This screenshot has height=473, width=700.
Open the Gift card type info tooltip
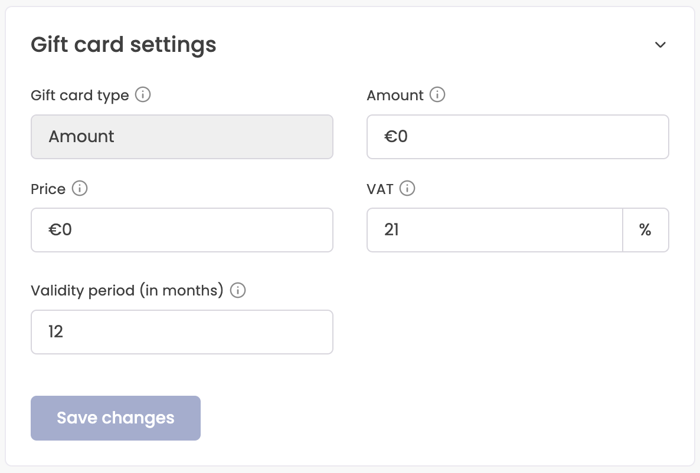pos(142,94)
